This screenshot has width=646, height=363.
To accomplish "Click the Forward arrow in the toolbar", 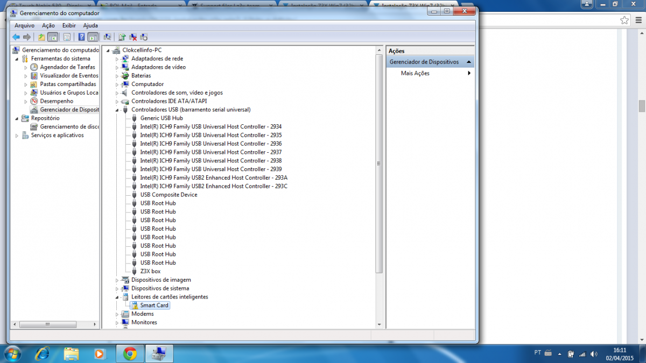I will coord(26,37).
